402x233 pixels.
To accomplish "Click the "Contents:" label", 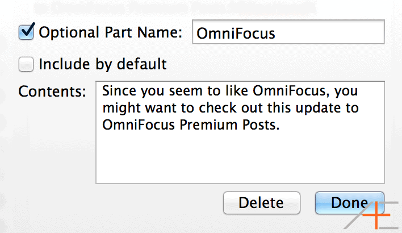I will 52,91.
